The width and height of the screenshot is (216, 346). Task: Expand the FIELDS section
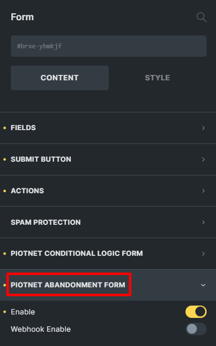pyautogui.click(x=108, y=128)
